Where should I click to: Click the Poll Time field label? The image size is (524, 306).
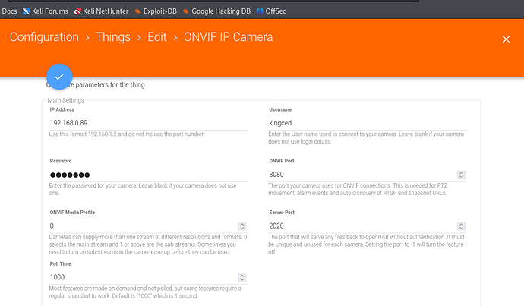[x=61, y=264]
